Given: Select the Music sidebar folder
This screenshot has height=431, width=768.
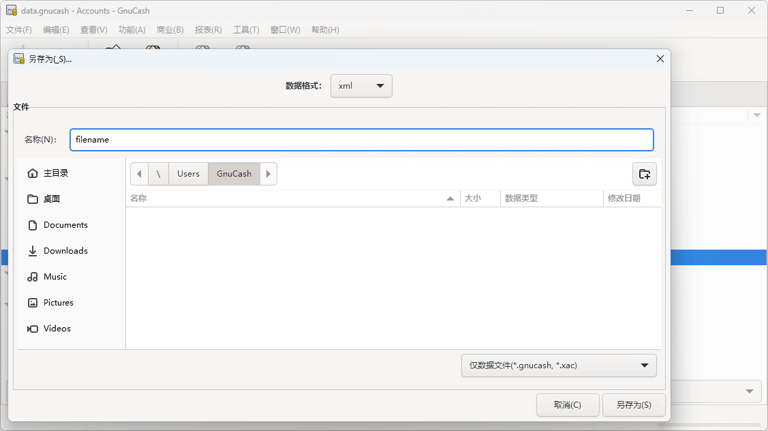Looking at the screenshot, I should pyautogui.click(x=55, y=277).
